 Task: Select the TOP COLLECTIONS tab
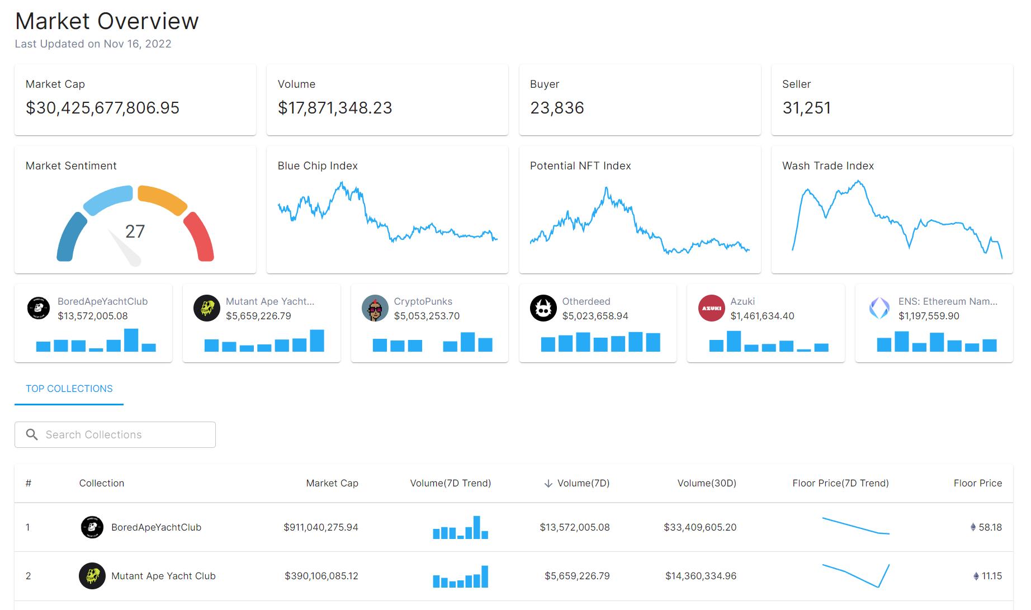[x=69, y=389]
